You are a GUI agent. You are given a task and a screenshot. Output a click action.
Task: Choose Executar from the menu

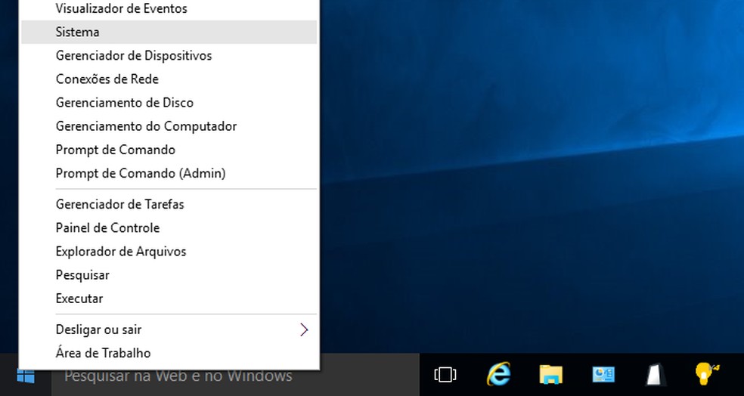(169, 299)
